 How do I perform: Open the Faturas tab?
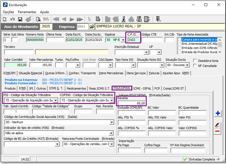[154, 73]
